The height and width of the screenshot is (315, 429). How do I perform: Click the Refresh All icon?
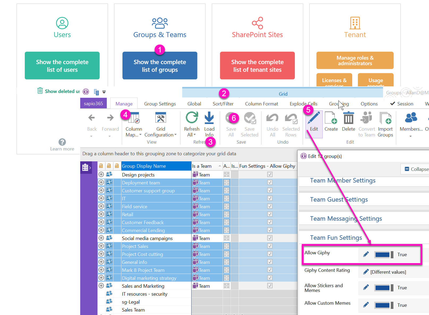(x=192, y=118)
